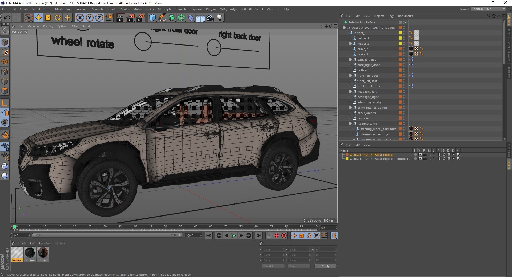The width and height of the screenshot is (512, 277).
Task: Click the Undo arrow icon
Action: click(7, 18)
